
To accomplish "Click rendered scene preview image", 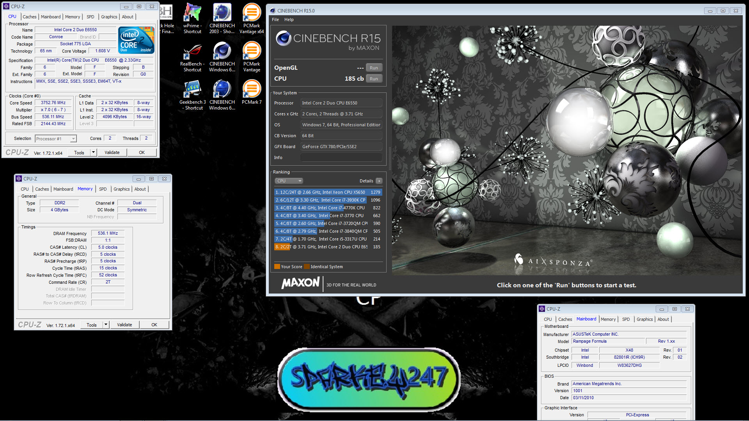I will coord(567,150).
